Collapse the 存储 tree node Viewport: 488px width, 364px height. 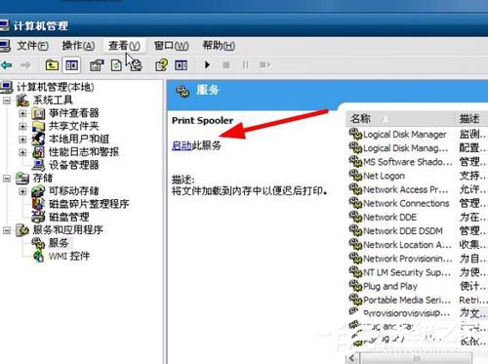tap(7, 179)
